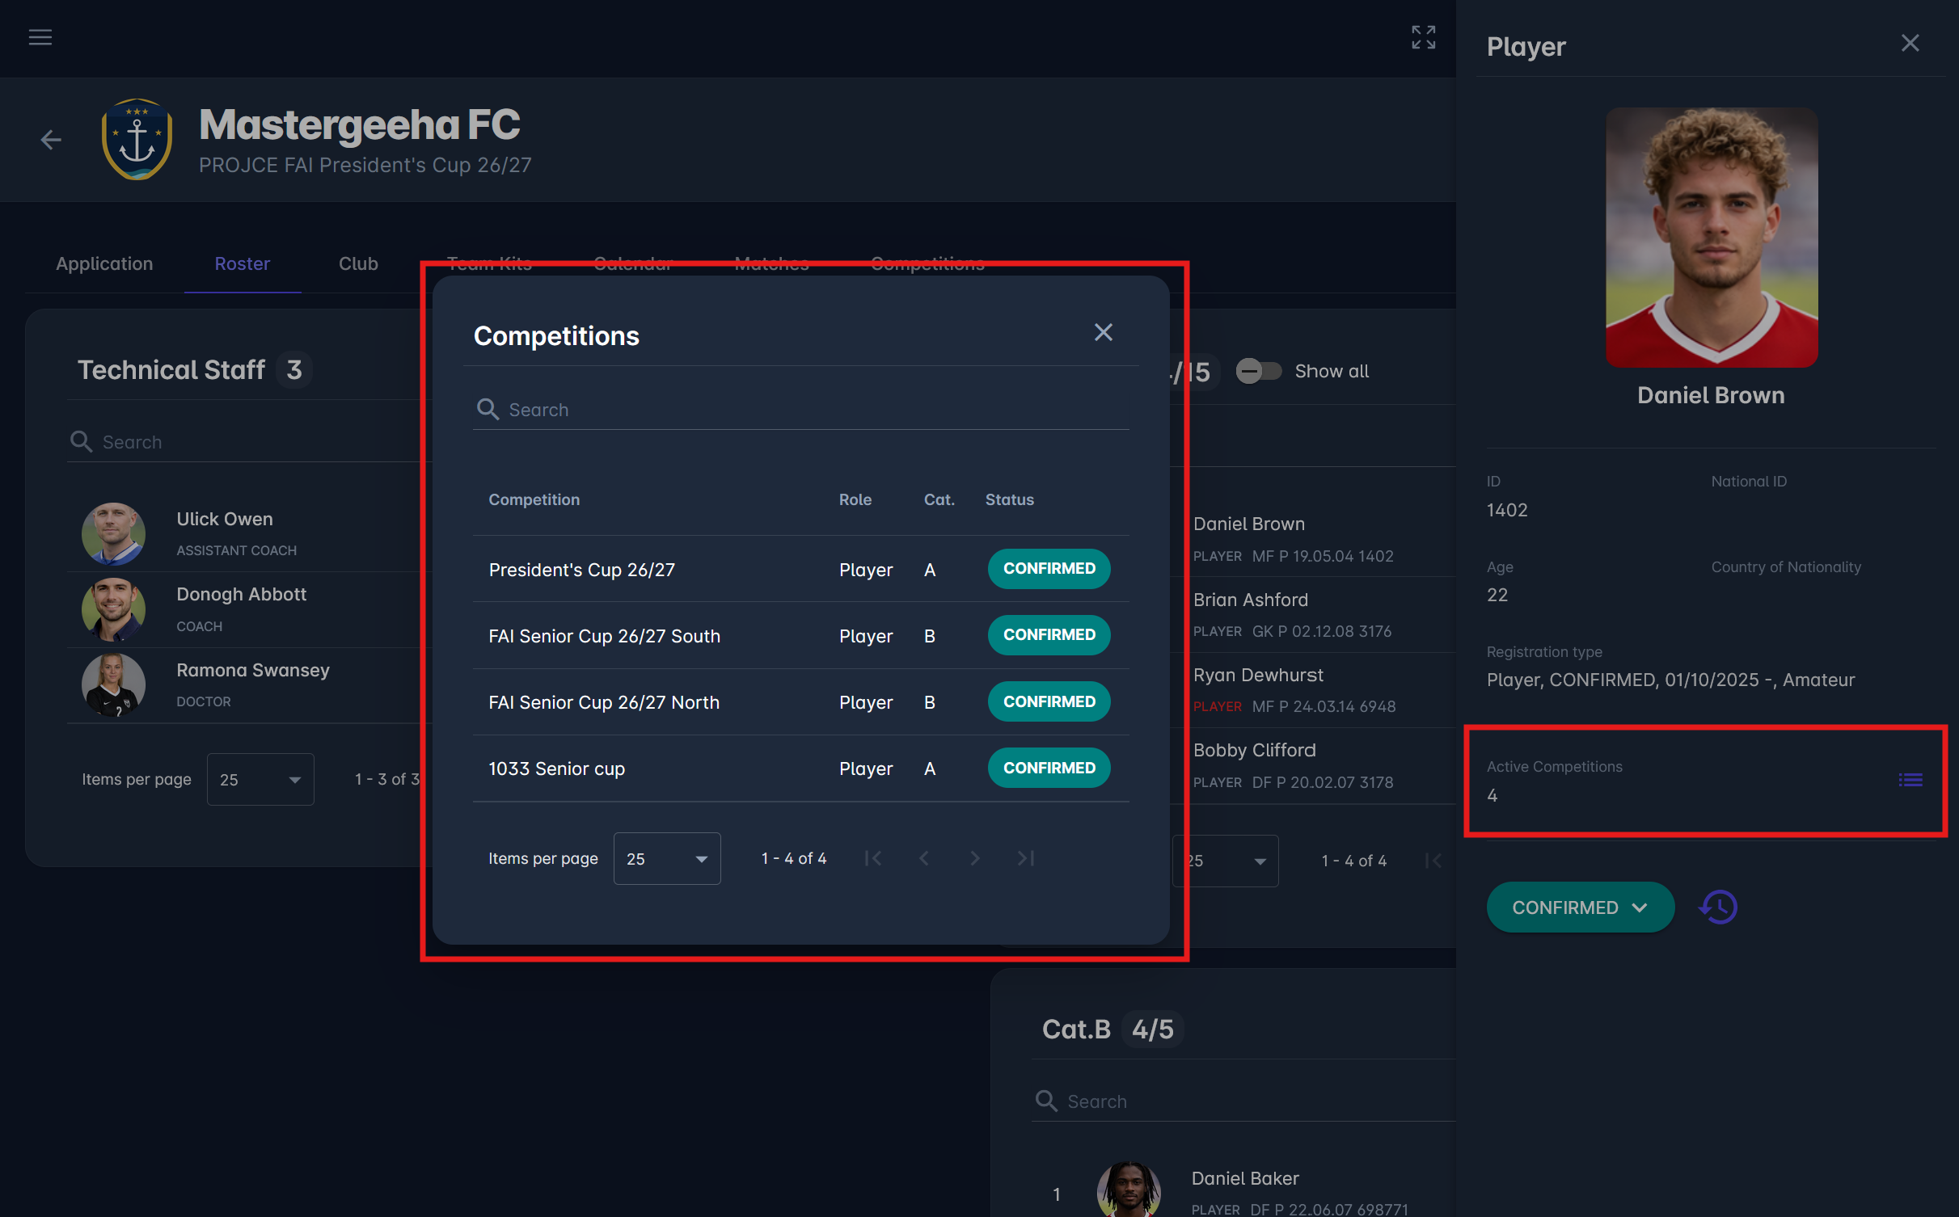
Task: Go to last page in Competitions dialog
Action: tap(1026, 858)
